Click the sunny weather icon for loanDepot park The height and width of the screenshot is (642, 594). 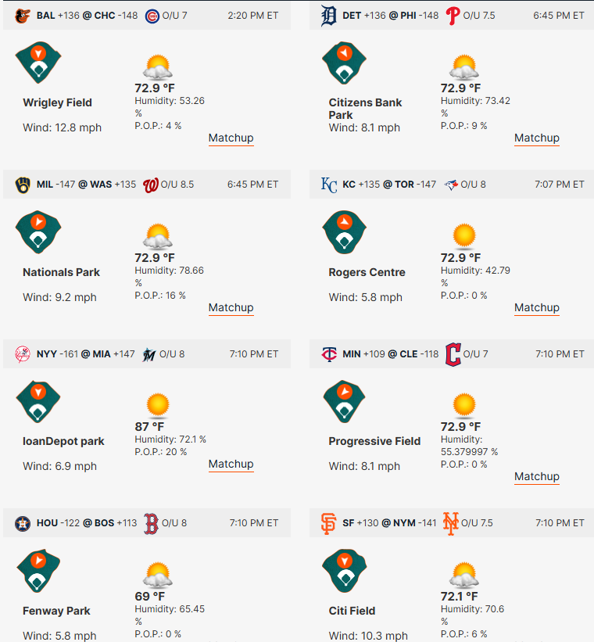click(x=158, y=405)
